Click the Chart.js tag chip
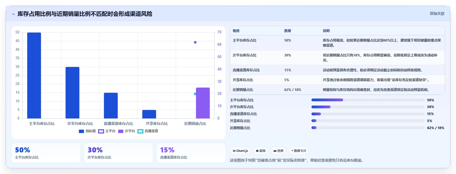 click(240, 151)
